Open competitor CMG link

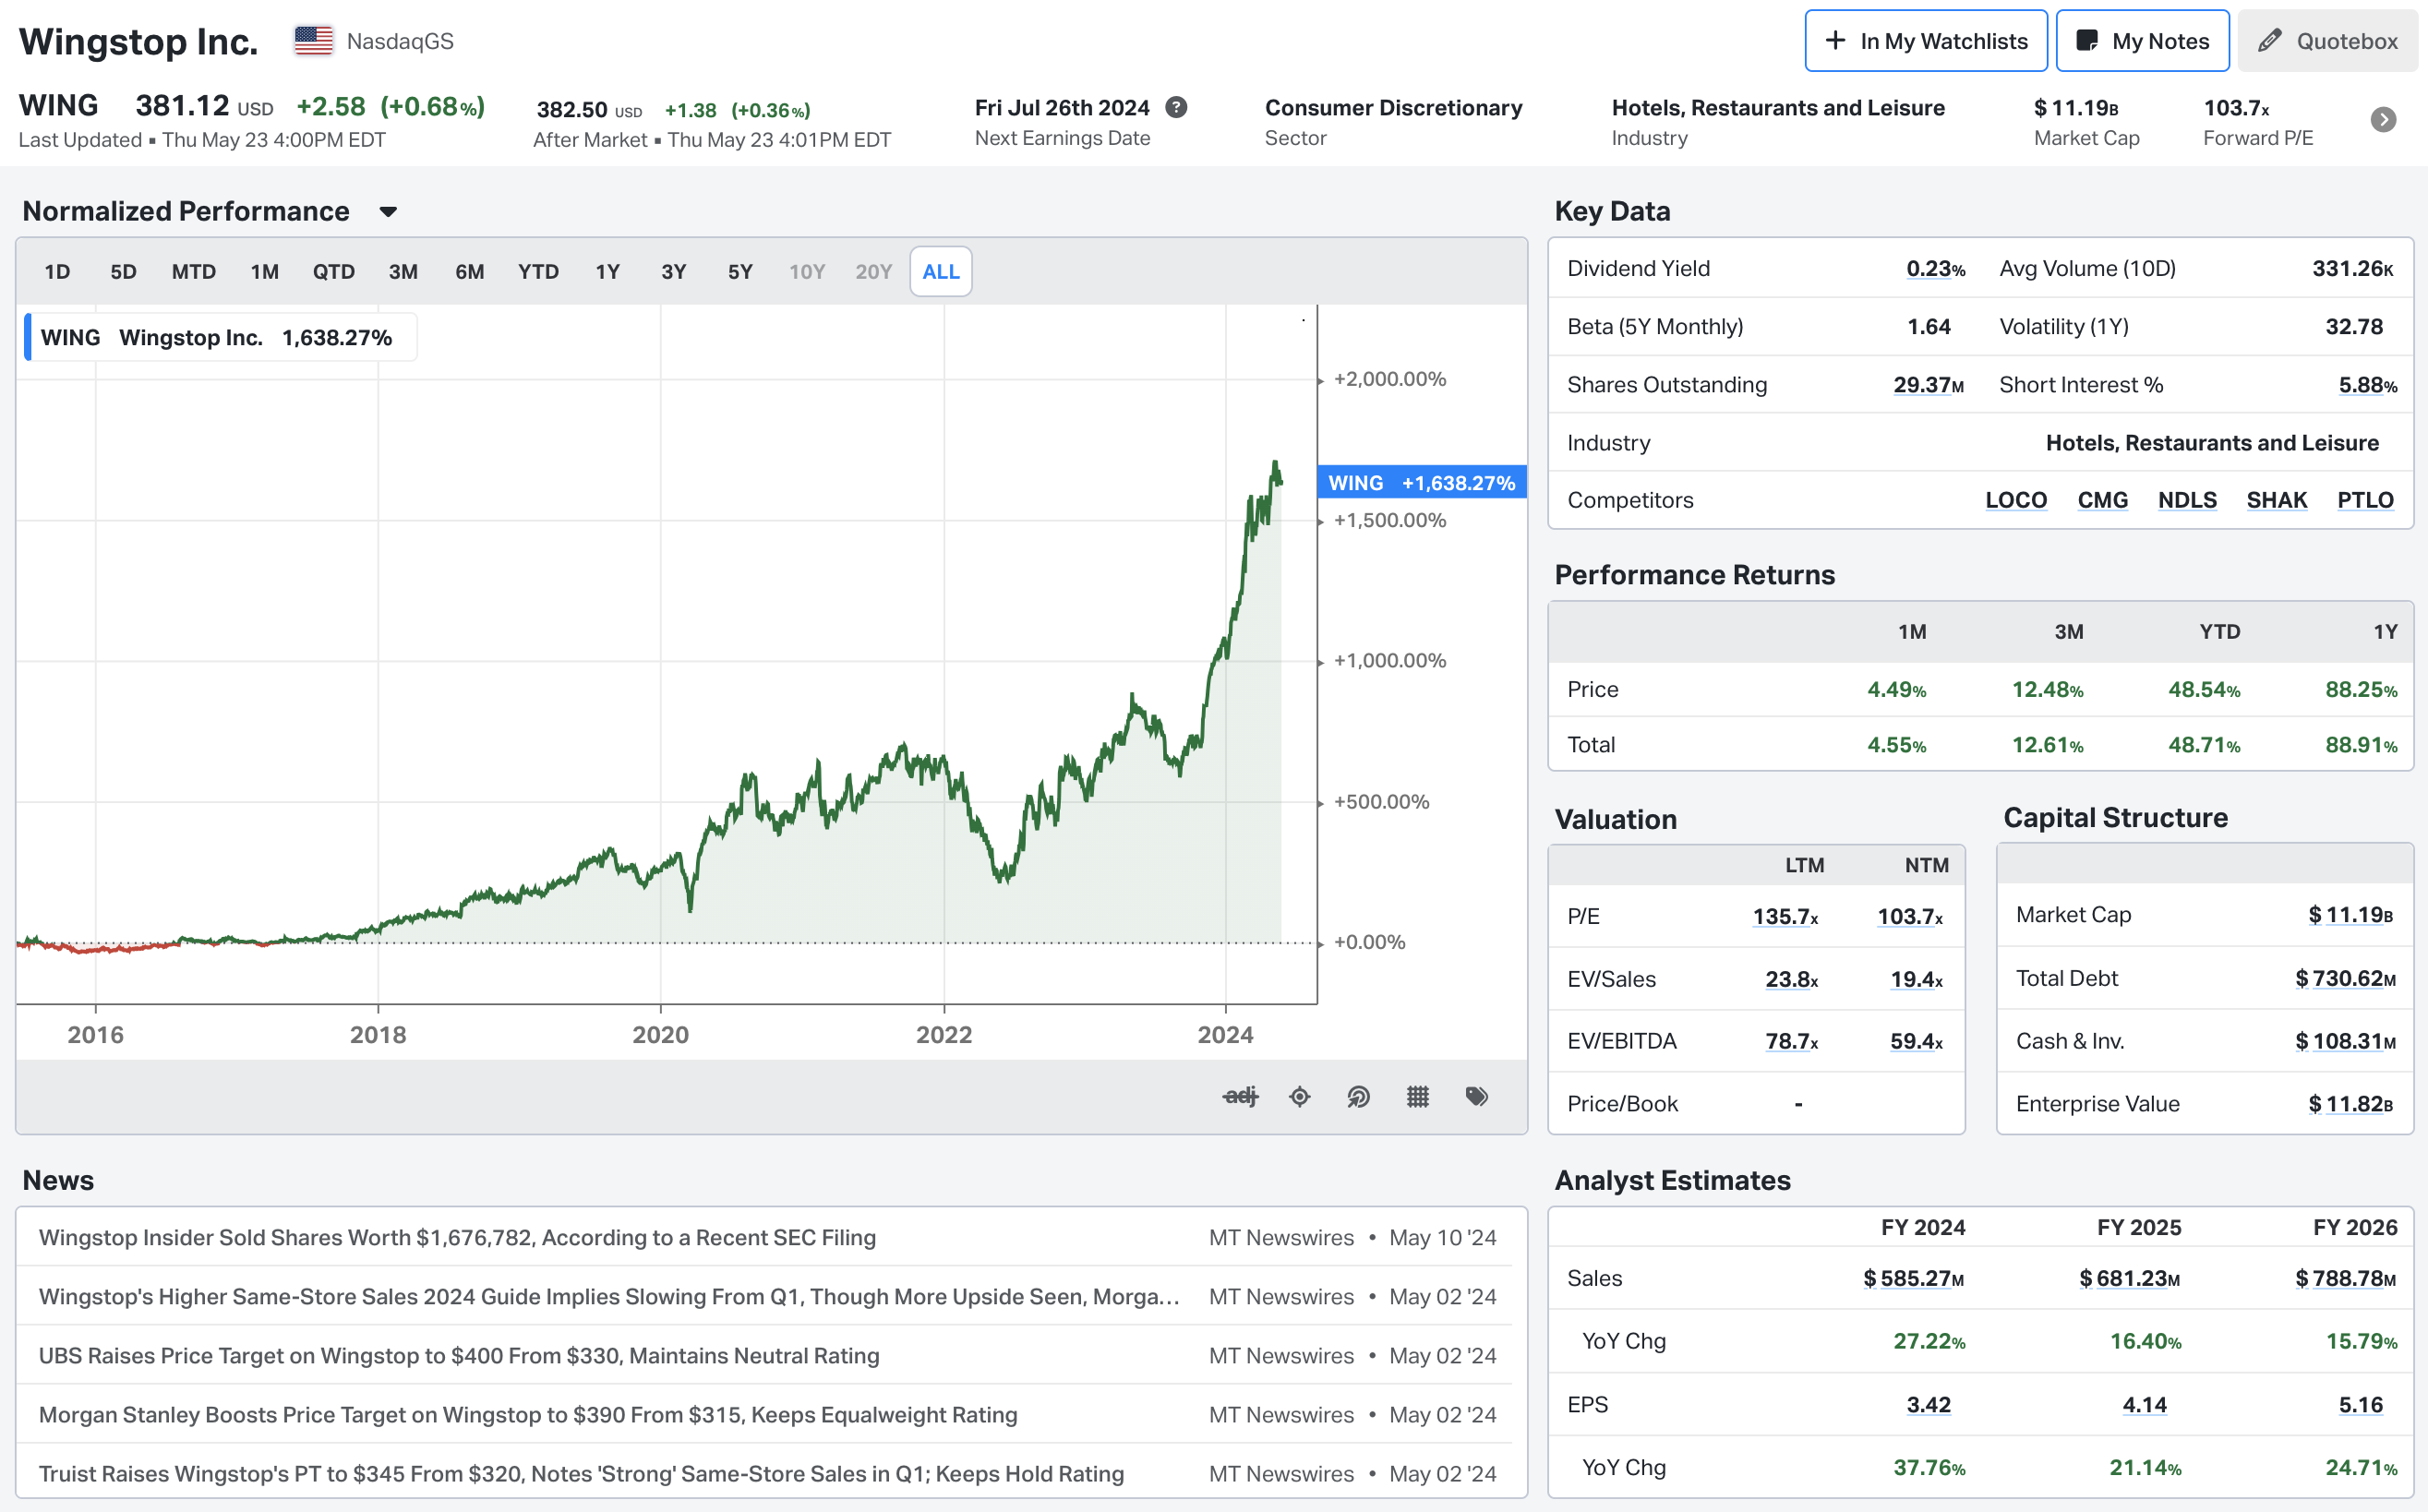pyautogui.click(x=2102, y=500)
